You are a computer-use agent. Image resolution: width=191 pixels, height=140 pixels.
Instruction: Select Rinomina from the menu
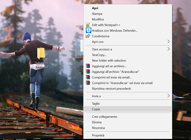coord(128,128)
